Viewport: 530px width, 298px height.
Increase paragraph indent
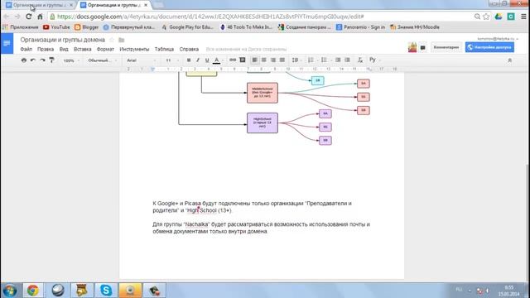pyautogui.click(x=347, y=60)
